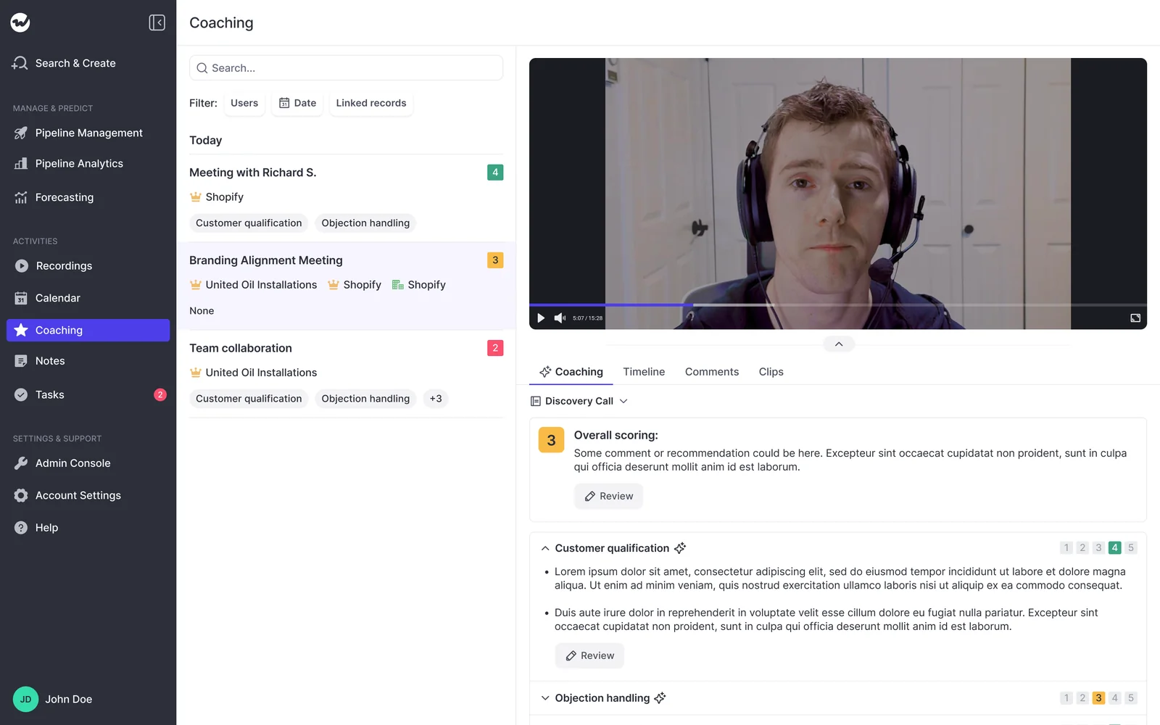Set Customer qualification score to 1
The height and width of the screenshot is (725, 1160).
(x=1066, y=548)
